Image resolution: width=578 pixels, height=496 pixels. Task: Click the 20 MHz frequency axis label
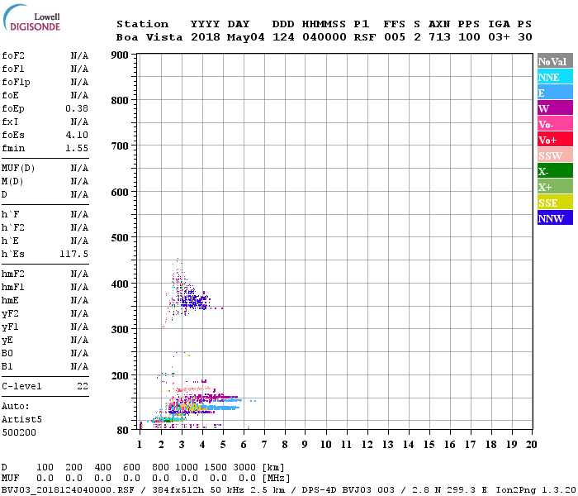click(x=531, y=445)
